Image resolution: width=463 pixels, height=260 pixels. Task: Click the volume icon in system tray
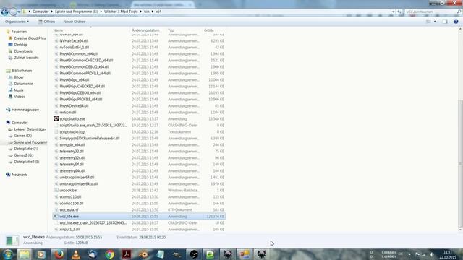point(431,254)
